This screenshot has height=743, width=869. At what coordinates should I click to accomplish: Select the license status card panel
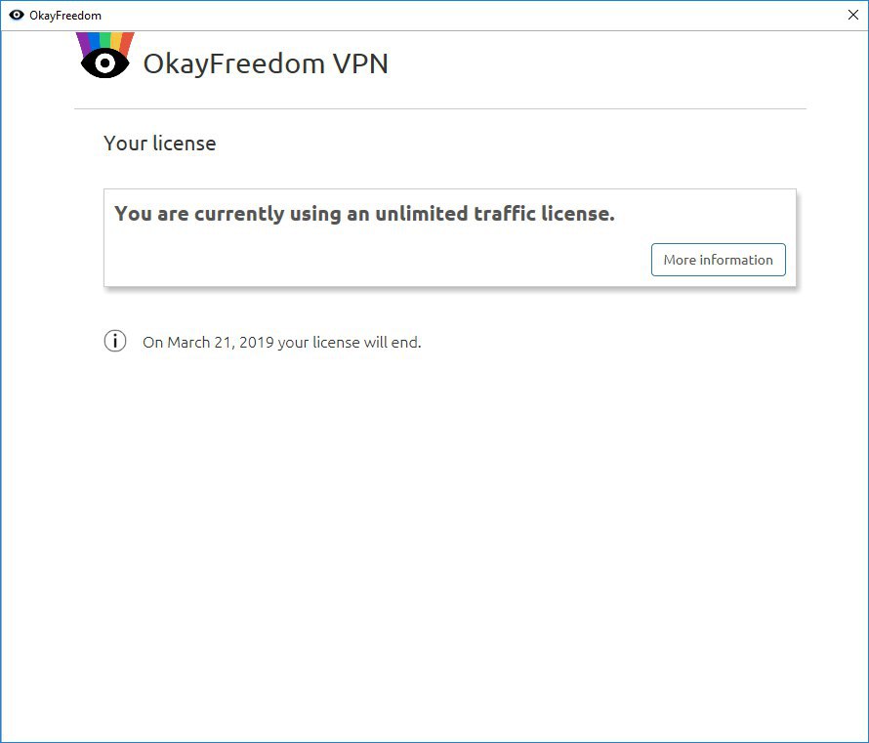click(x=450, y=238)
